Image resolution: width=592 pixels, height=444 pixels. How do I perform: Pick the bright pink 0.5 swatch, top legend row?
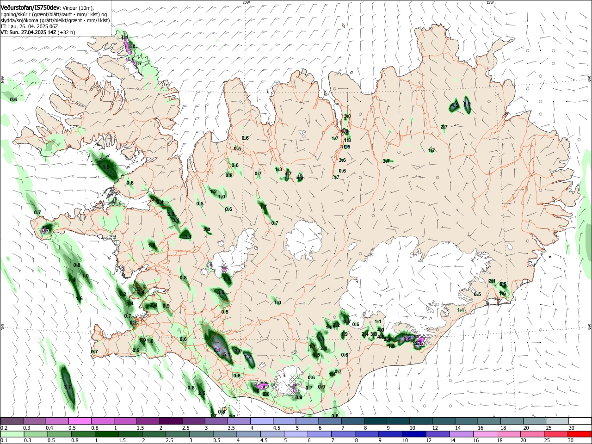[80, 421]
